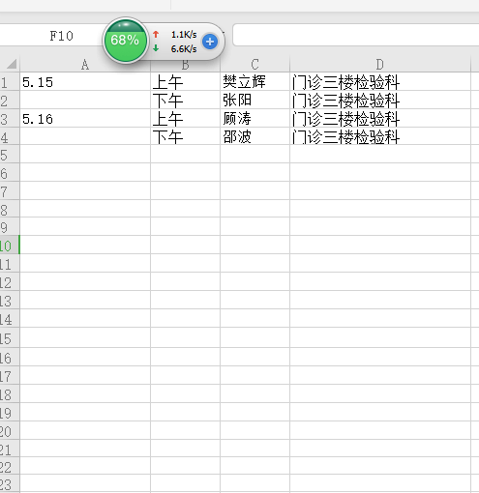Click 上午 cell in row 3
This screenshot has width=479, height=493.
185,118
